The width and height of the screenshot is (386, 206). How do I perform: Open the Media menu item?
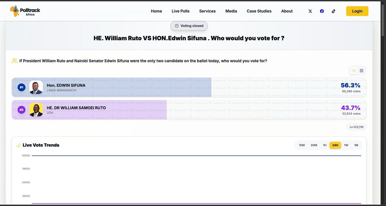coord(231,11)
